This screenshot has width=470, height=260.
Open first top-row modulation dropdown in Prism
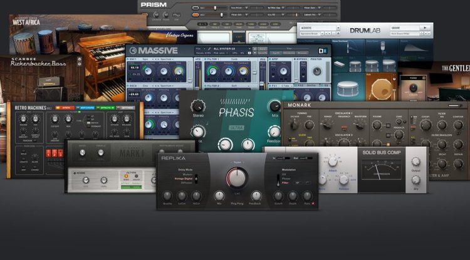239,8
